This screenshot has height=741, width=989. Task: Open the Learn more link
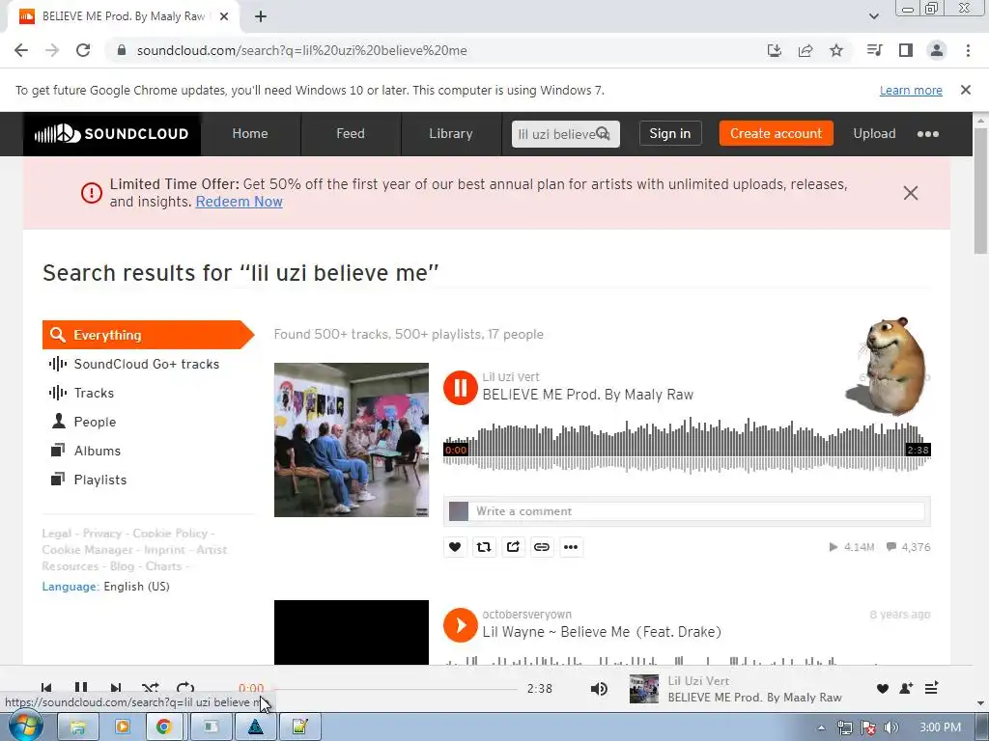pyautogui.click(x=911, y=90)
